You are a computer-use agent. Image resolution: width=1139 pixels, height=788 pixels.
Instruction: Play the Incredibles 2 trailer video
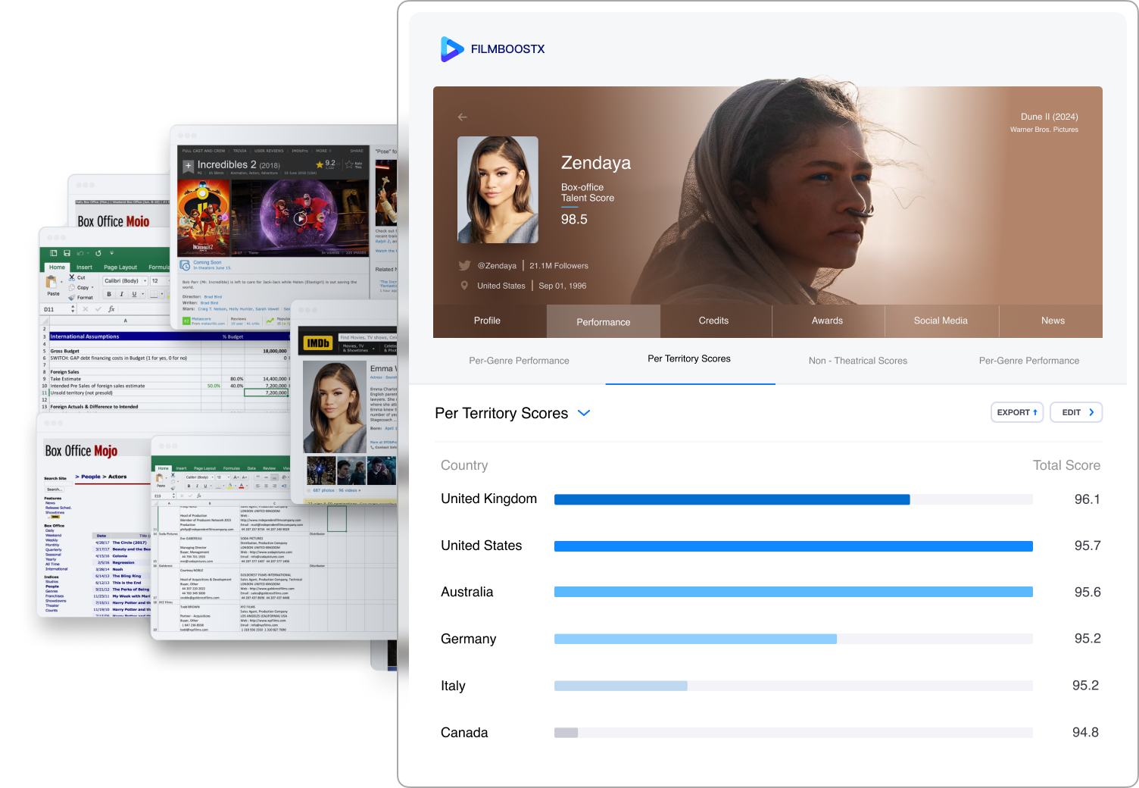click(301, 218)
